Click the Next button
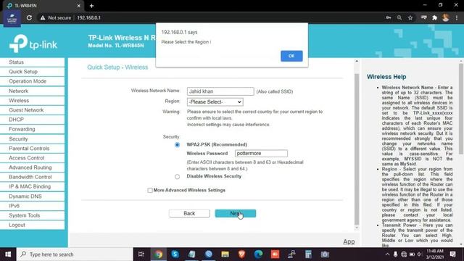464x261 pixels. point(236,213)
